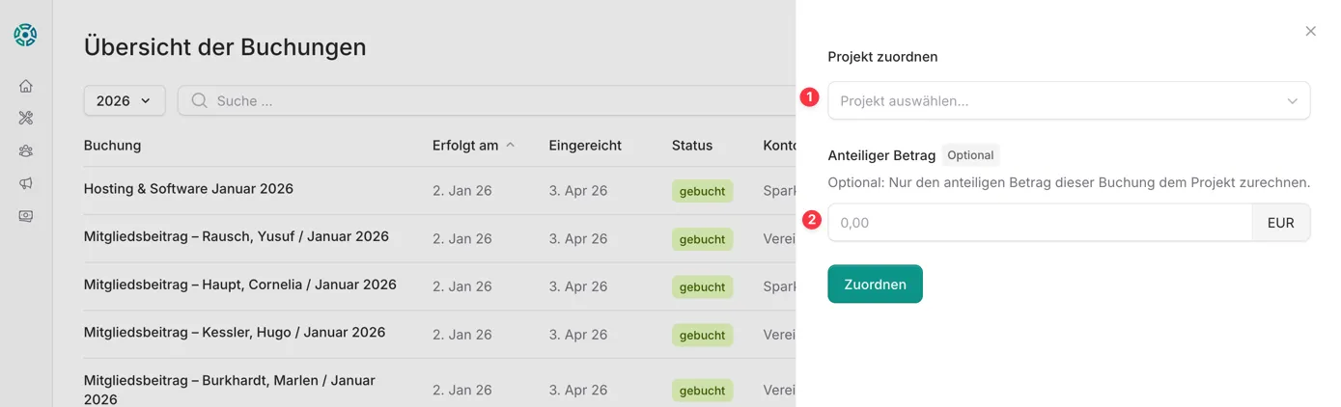Open the Projekt auswählen dropdown
This screenshot has width=1341, height=407.
(1068, 100)
